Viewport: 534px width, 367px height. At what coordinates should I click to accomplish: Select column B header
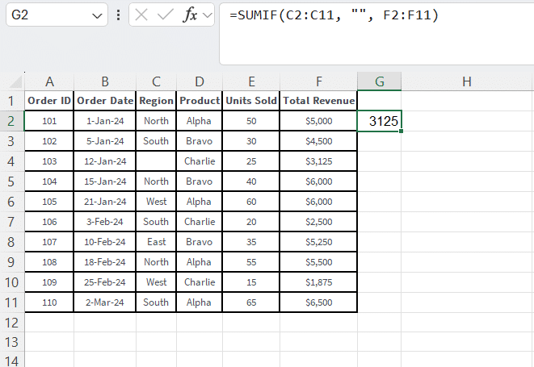pyautogui.click(x=105, y=81)
